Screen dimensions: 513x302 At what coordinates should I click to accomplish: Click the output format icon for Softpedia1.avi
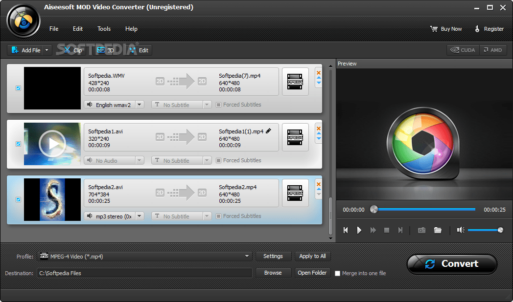coord(295,137)
